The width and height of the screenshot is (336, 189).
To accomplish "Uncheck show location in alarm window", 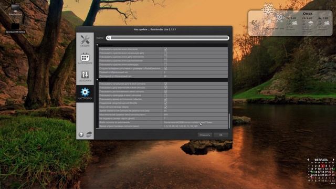I will tap(165, 91).
